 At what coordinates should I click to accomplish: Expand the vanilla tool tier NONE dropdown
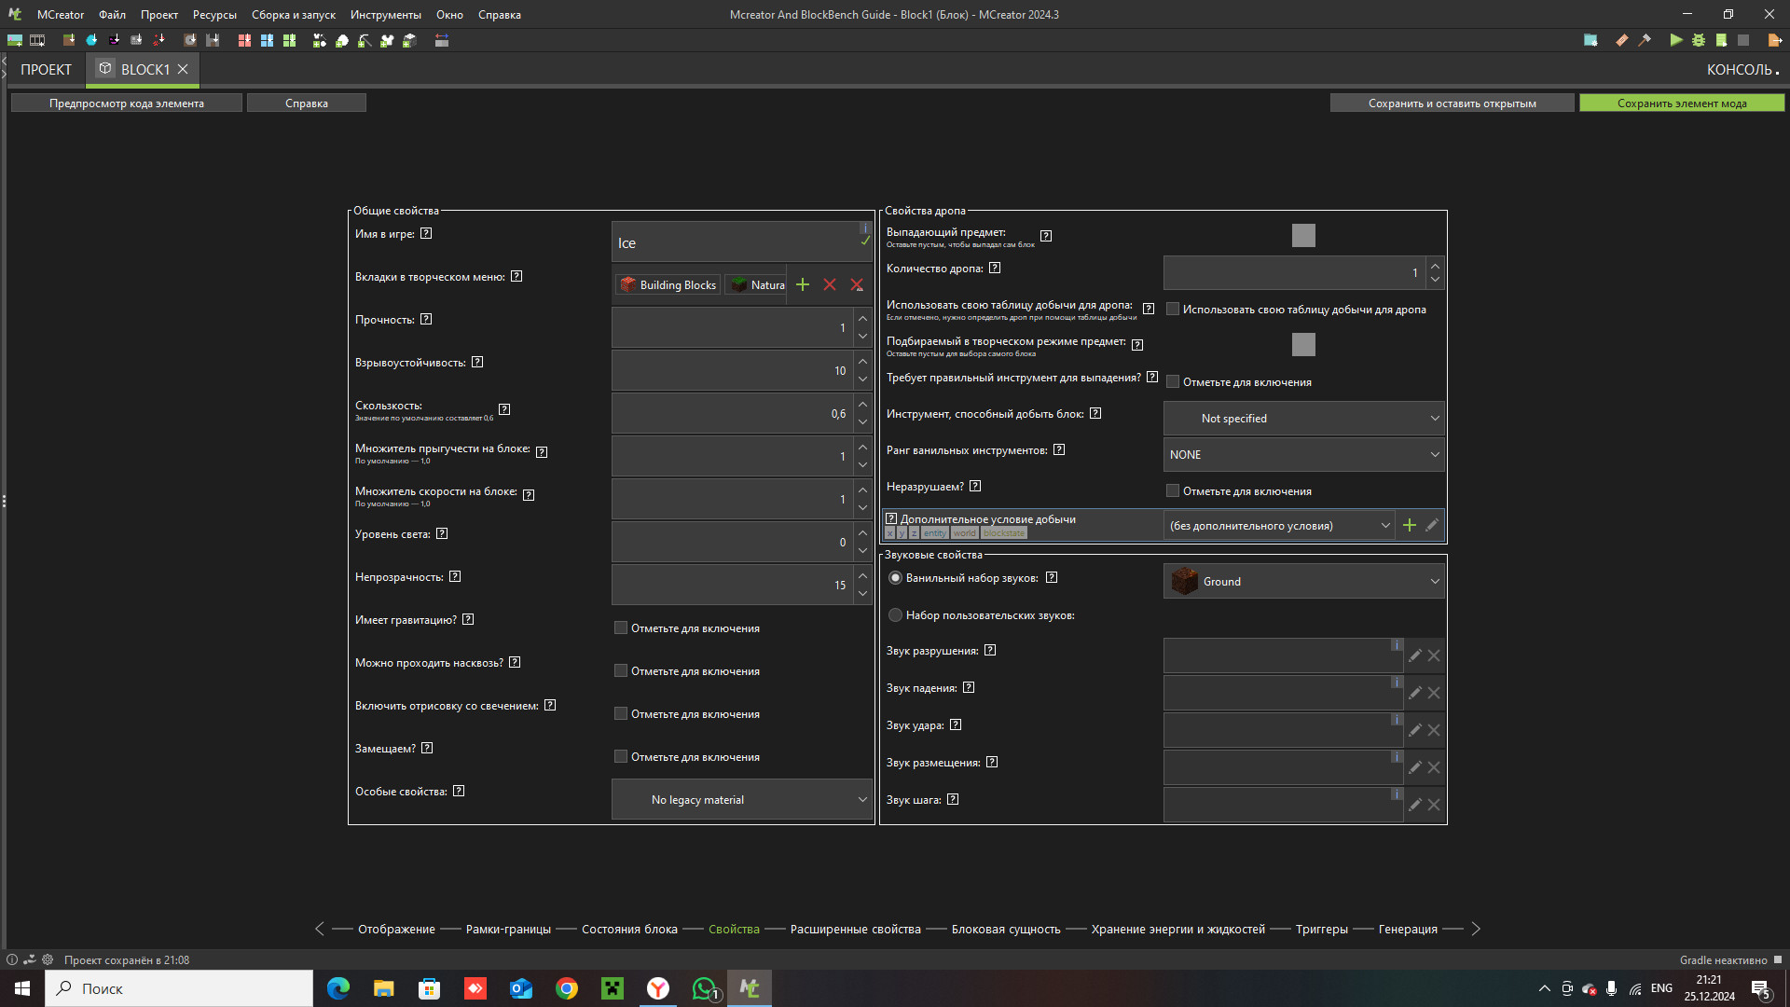(x=1303, y=455)
